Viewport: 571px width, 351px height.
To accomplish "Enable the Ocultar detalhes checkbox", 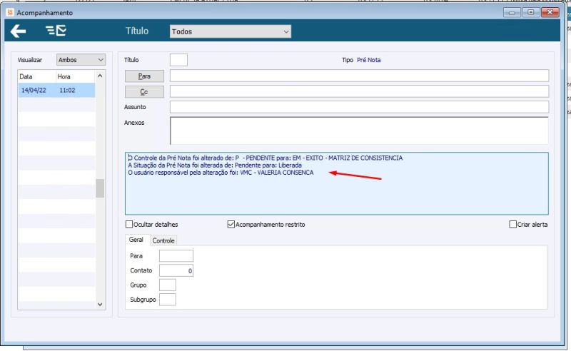I will tap(129, 224).
